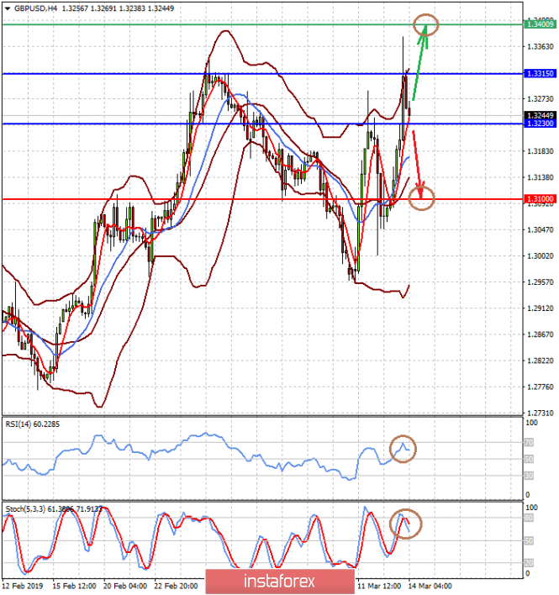Click the current price 1.32449 label
This screenshot has height=595, width=559.
coord(540,115)
